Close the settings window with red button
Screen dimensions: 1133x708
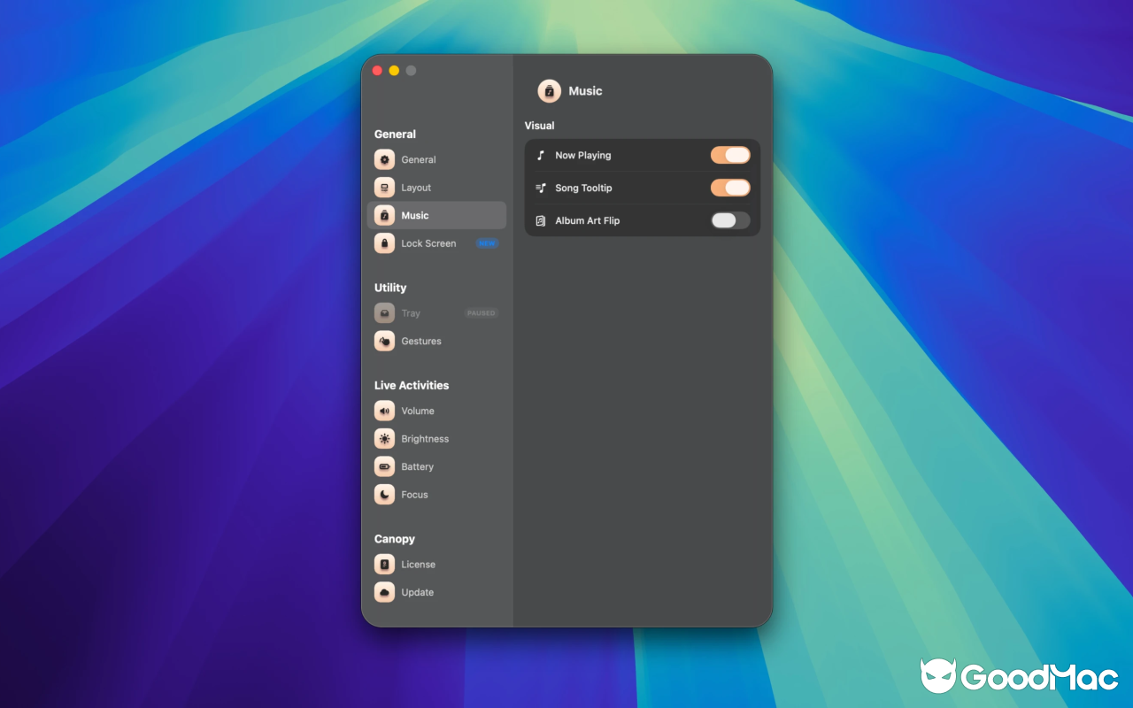click(377, 71)
